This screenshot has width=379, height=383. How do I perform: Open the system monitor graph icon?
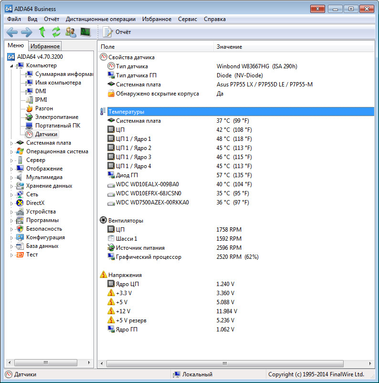click(85, 32)
